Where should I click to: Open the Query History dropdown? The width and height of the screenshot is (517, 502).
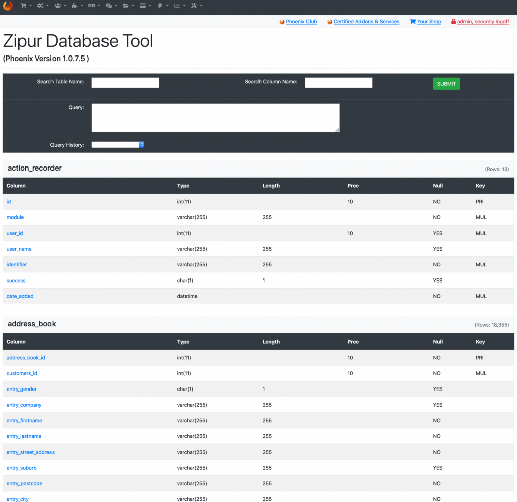tap(118, 145)
